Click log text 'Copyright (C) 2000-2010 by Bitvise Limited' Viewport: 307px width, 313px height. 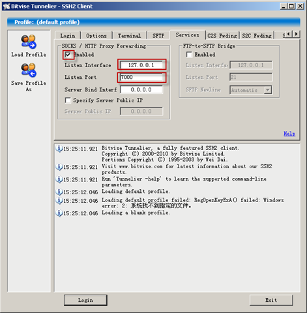[x=163, y=154]
